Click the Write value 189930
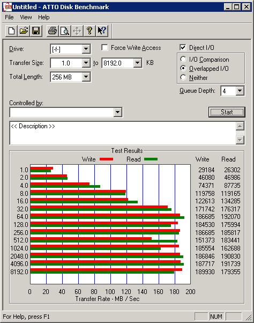 205,271
